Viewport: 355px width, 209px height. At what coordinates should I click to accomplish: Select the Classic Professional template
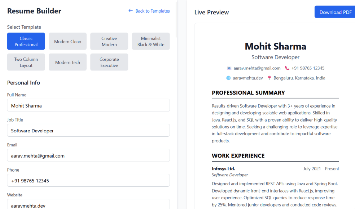26,41
